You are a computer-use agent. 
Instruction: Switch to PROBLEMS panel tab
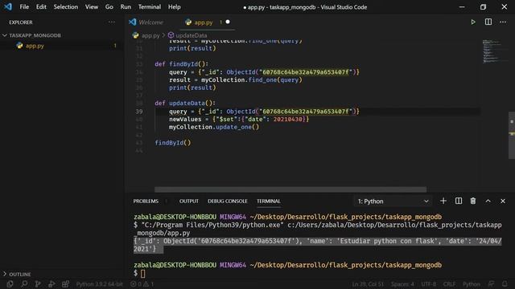pos(146,201)
